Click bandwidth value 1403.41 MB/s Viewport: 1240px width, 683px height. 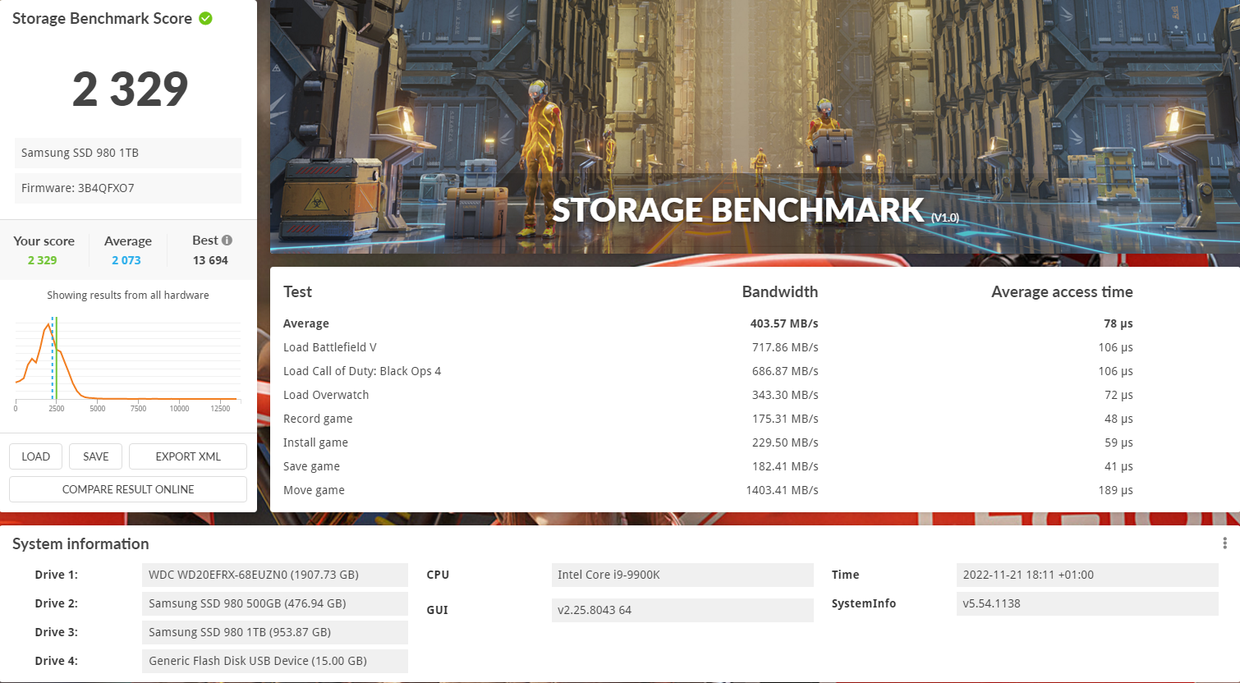(x=782, y=490)
